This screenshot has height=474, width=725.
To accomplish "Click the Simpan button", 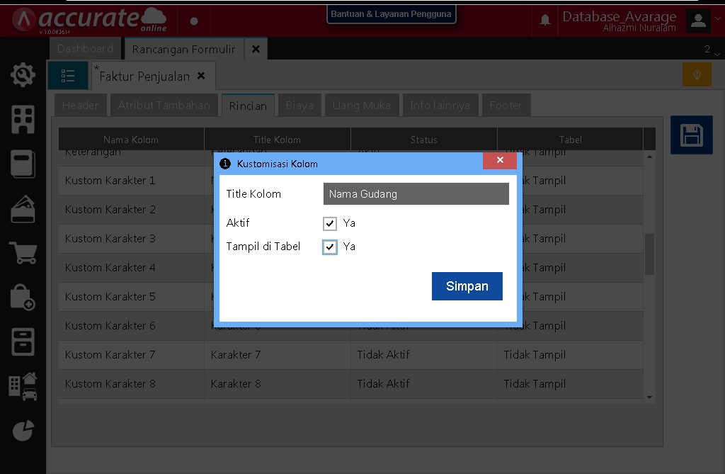I will click(467, 286).
